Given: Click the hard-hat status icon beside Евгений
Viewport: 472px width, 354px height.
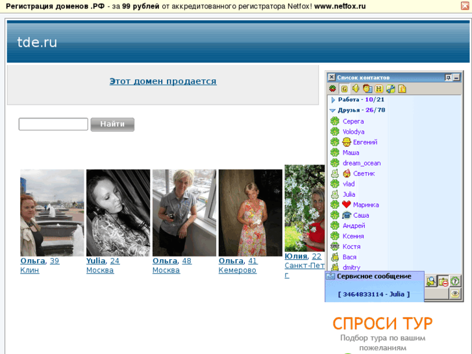Looking at the screenshot, I should (x=347, y=142).
